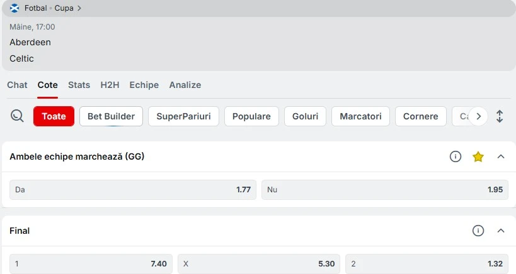Viewport: 516px width, 274px height.
Task: Pick the Da odds 1.77
Action: [x=133, y=190]
